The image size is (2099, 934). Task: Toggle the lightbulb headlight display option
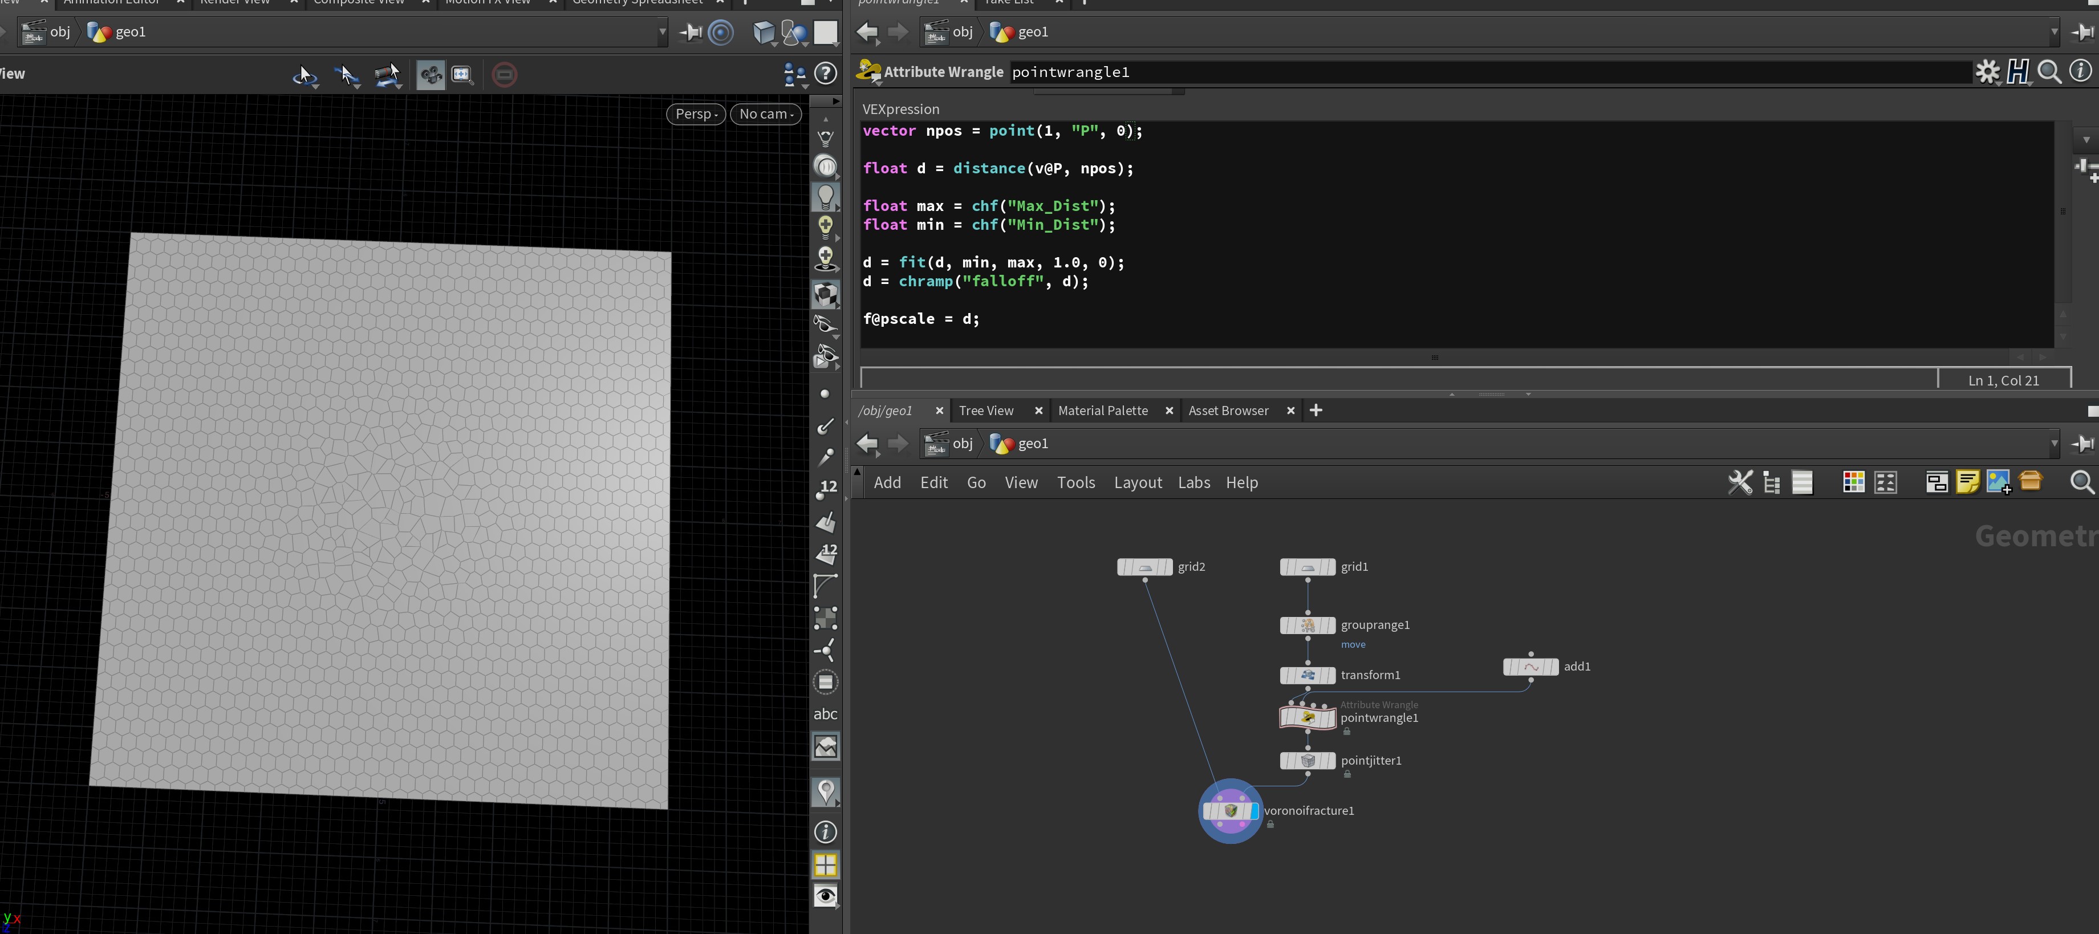[x=826, y=196]
